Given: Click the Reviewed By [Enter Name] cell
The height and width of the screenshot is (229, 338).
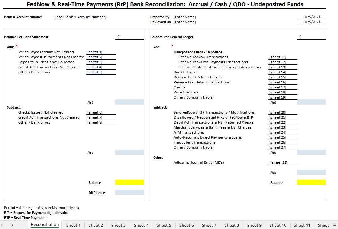Looking at the screenshot, I should click(x=185, y=22).
